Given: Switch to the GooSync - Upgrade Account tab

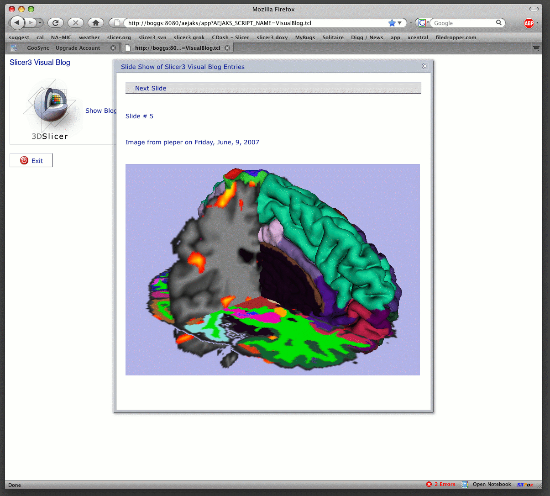Looking at the screenshot, I should (x=63, y=48).
